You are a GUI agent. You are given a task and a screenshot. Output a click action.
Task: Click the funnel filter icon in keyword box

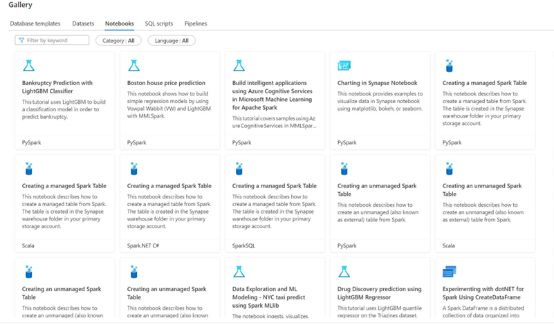(21, 40)
